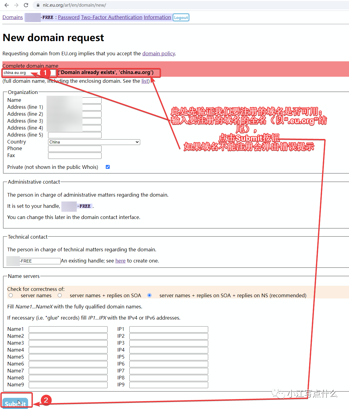349x409 pixels.
Task: Click the Administrative contact legend text
Action: pos(34,182)
